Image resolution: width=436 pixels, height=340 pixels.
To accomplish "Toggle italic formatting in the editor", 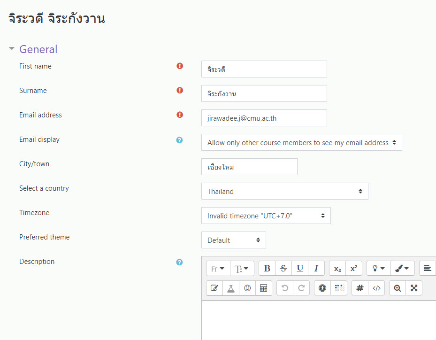I will tap(316, 269).
